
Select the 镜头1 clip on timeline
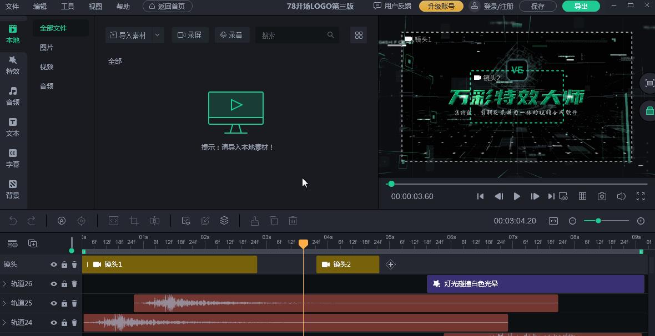pyautogui.click(x=170, y=264)
